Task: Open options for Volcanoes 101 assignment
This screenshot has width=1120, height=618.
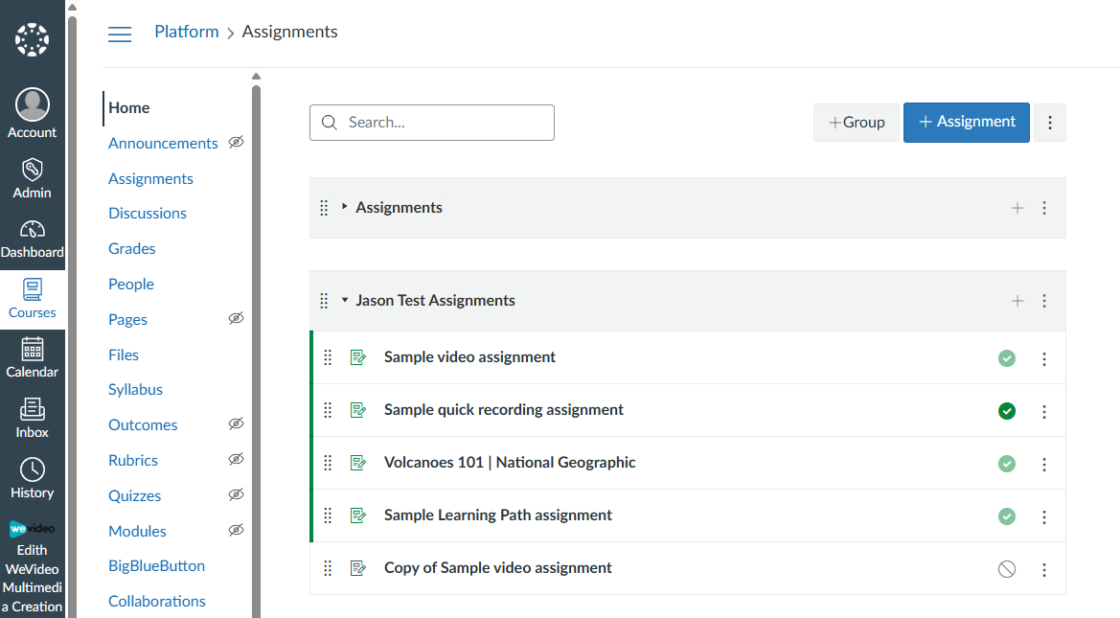Action: [x=1044, y=465]
